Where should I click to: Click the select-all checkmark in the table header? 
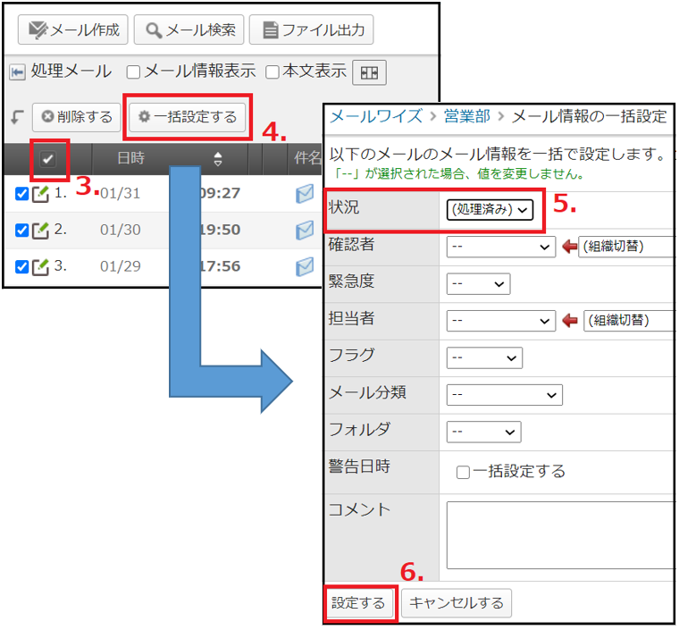click(49, 159)
